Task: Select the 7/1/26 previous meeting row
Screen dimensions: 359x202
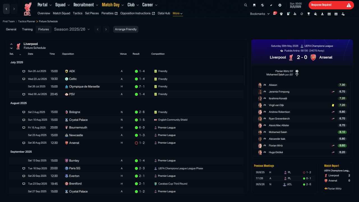Action: [284, 178]
